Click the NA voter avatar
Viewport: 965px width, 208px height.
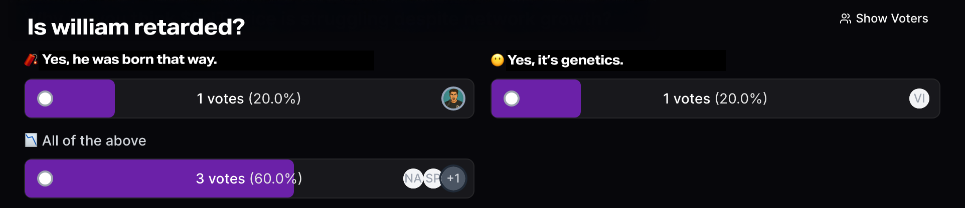tap(413, 178)
